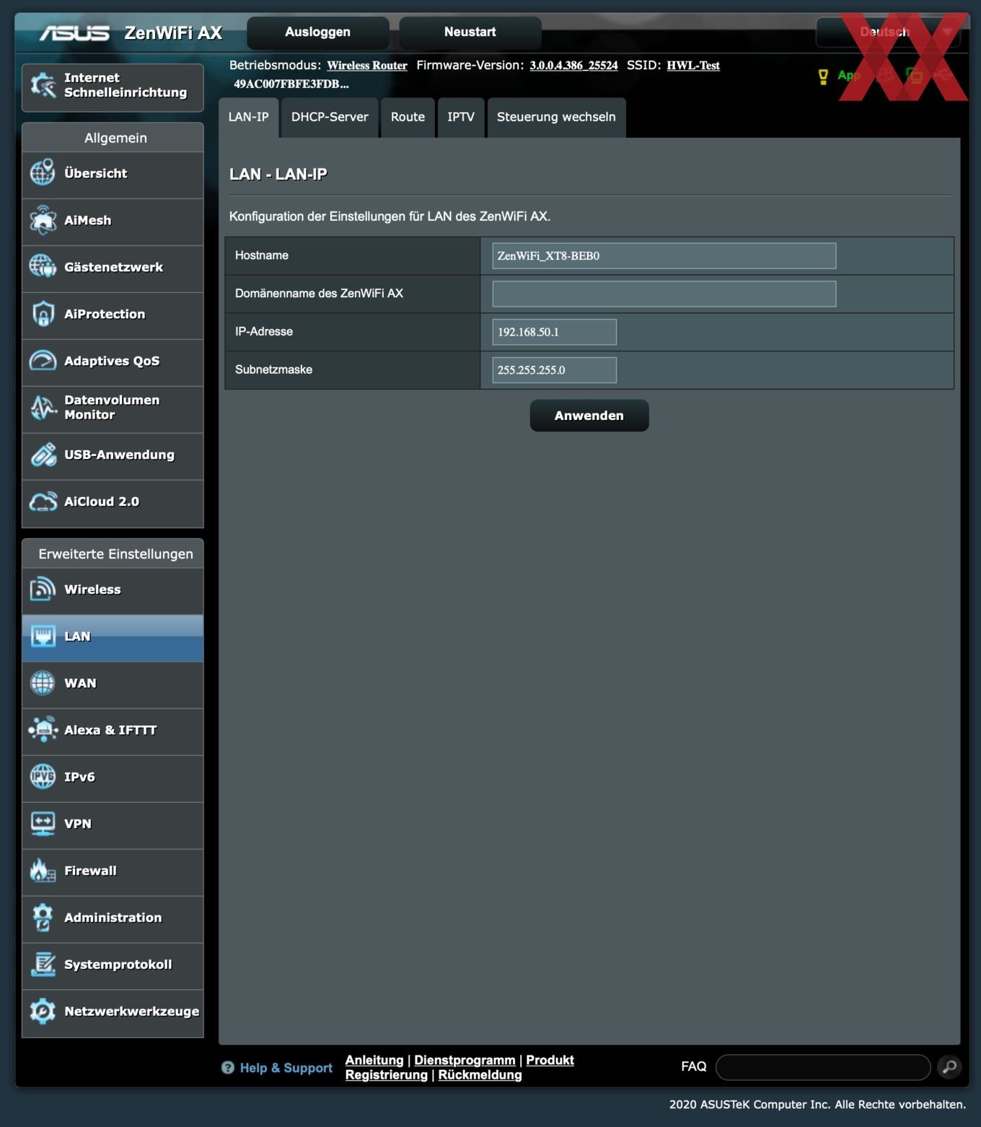
Task: Open Internet Schnelleinrichtung wizard
Action: (x=113, y=87)
